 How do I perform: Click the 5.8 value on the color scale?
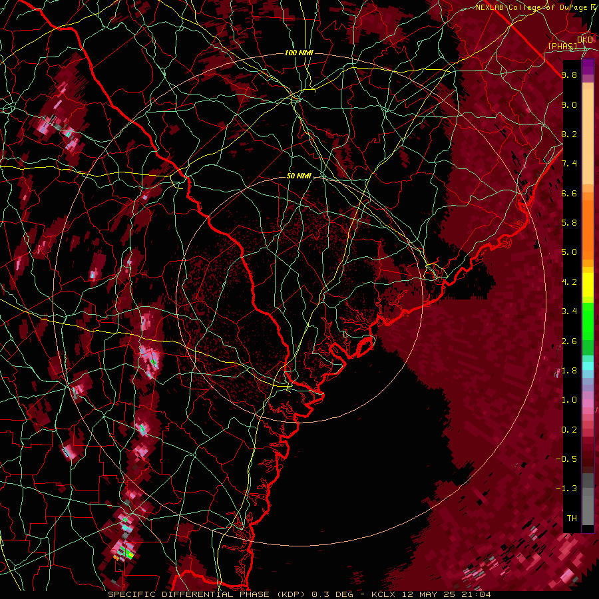pyautogui.click(x=569, y=223)
